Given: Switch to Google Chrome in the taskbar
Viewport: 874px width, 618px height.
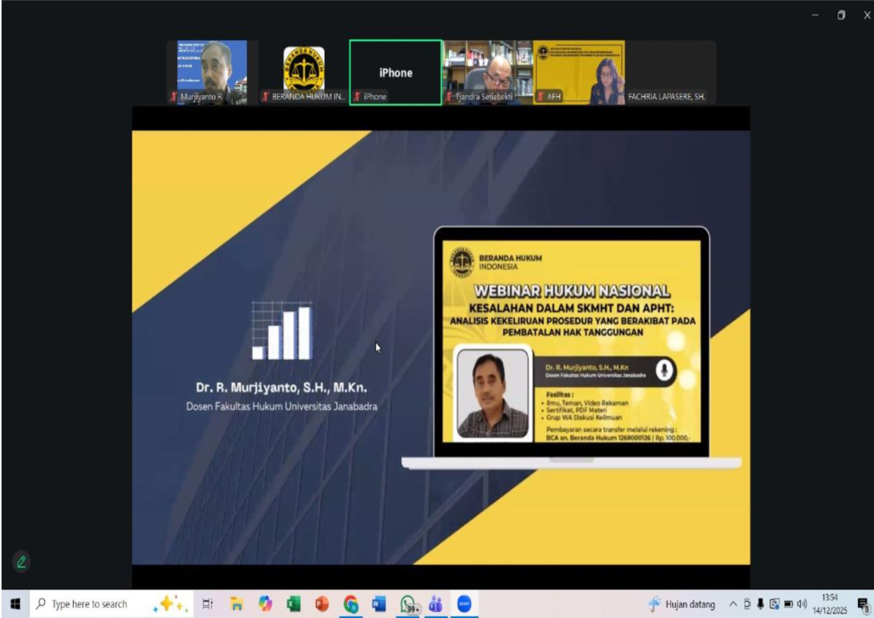Looking at the screenshot, I should (x=350, y=604).
